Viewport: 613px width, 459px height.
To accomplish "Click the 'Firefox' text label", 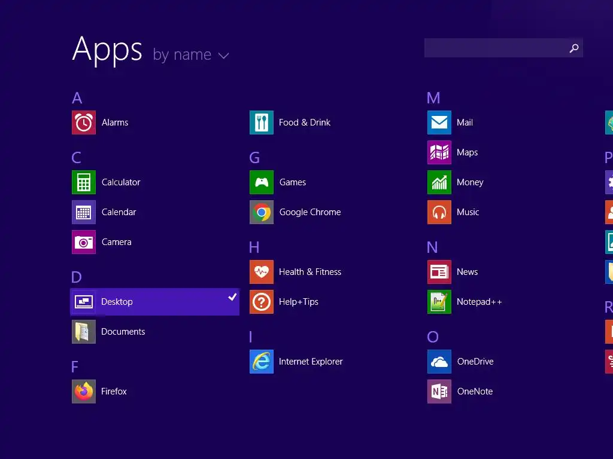I will [x=114, y=391].
